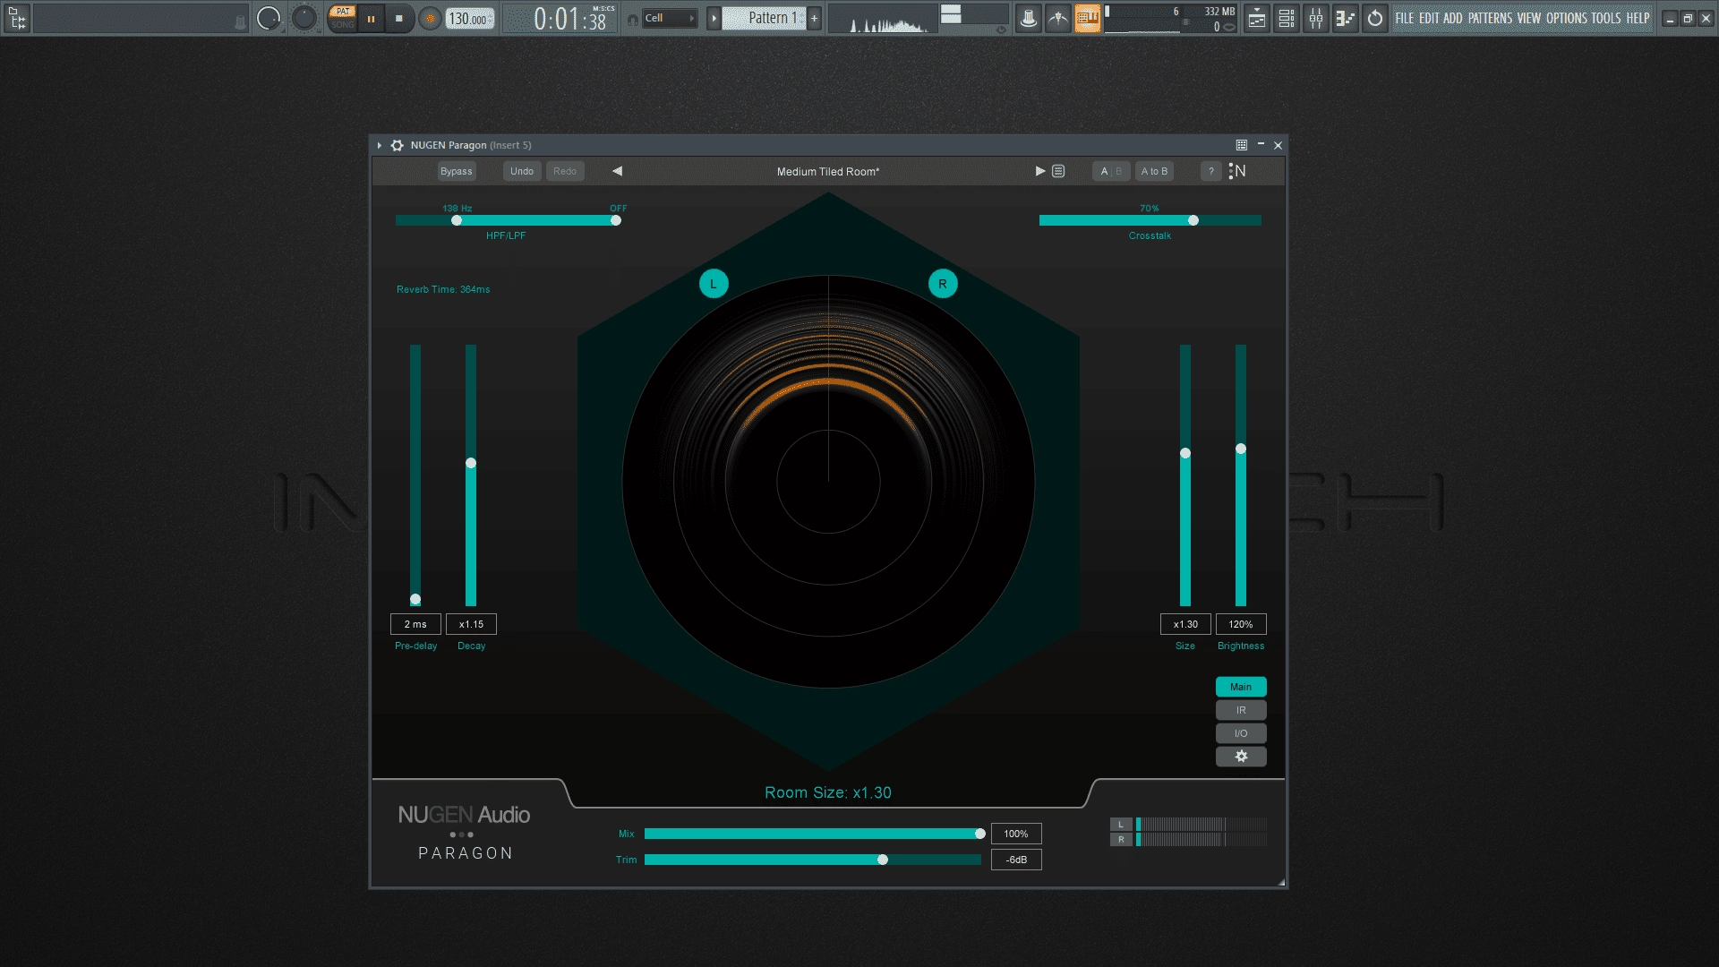Open the plugin wrapper settings gear
Image resolution: width=1719 pixels, height=967 pixels.
click(x=397, y=145)
